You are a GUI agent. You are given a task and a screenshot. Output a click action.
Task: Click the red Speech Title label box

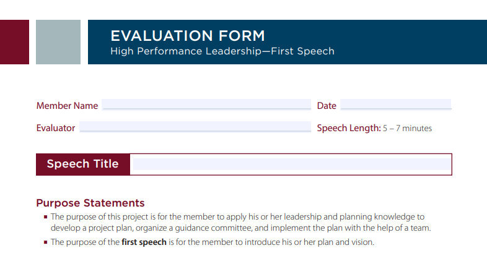pyautogui.click(x=83, y=164)
